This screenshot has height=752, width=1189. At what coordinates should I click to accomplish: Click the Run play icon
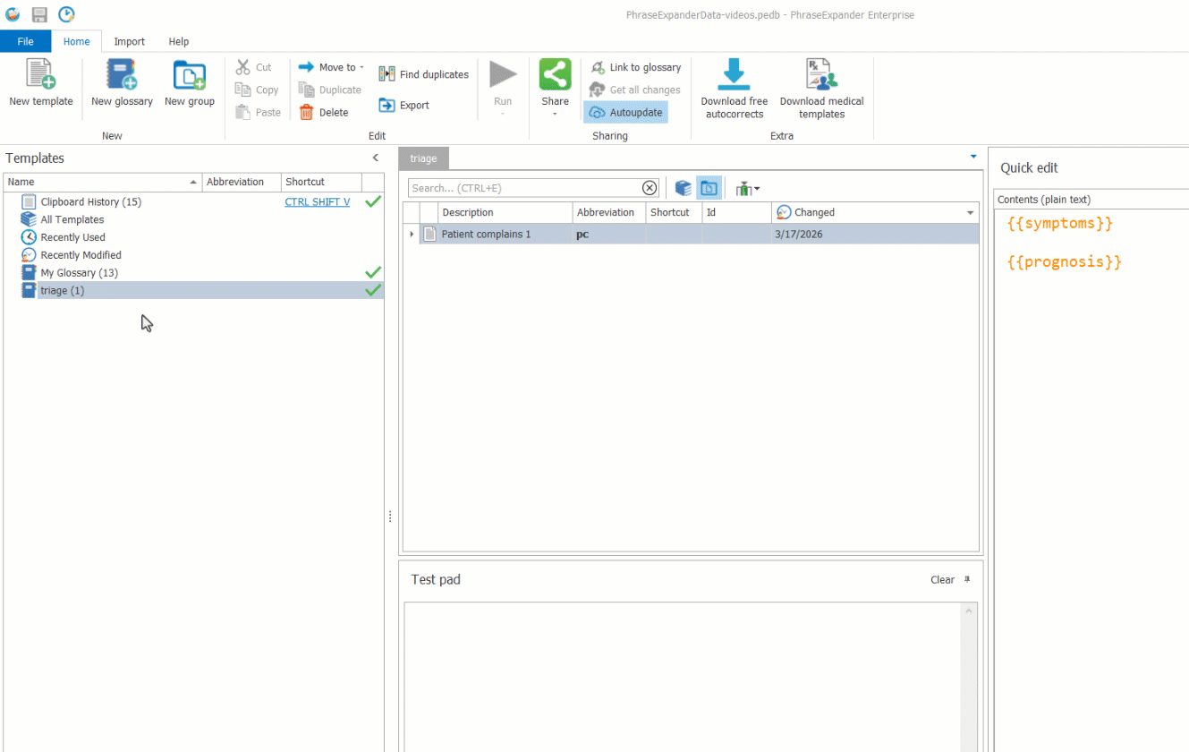coord(503,74)
